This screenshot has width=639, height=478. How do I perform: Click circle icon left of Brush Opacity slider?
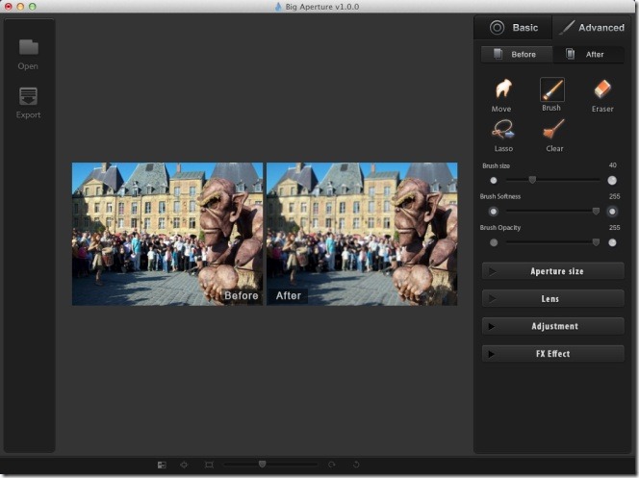494,242
